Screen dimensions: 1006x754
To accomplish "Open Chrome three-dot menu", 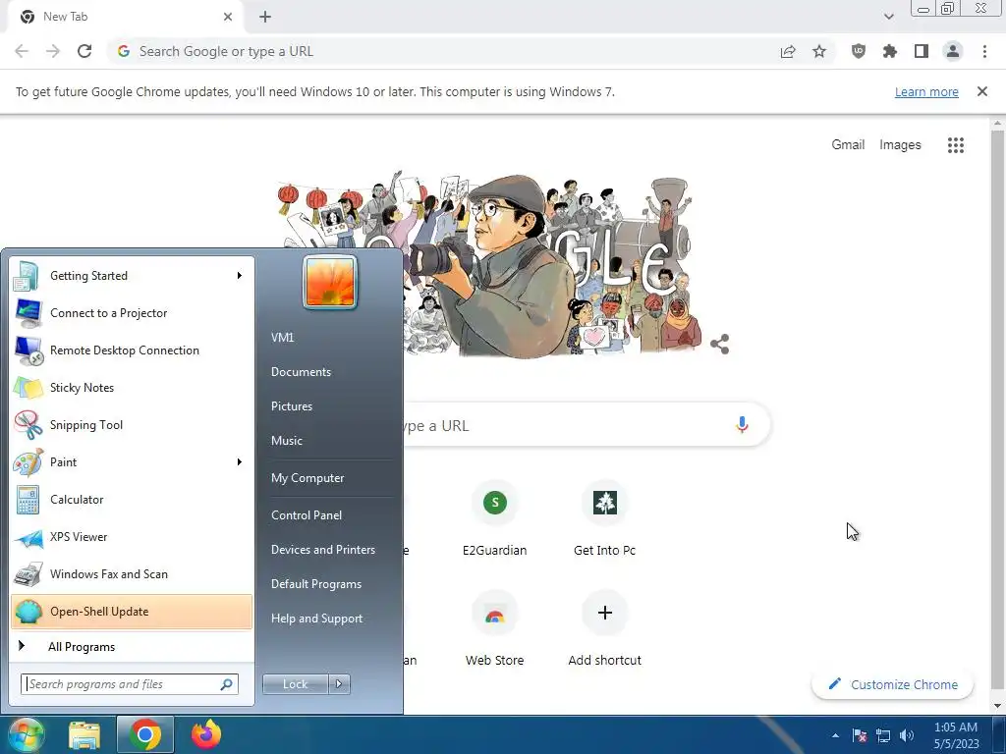I will (x=984, y=51).
